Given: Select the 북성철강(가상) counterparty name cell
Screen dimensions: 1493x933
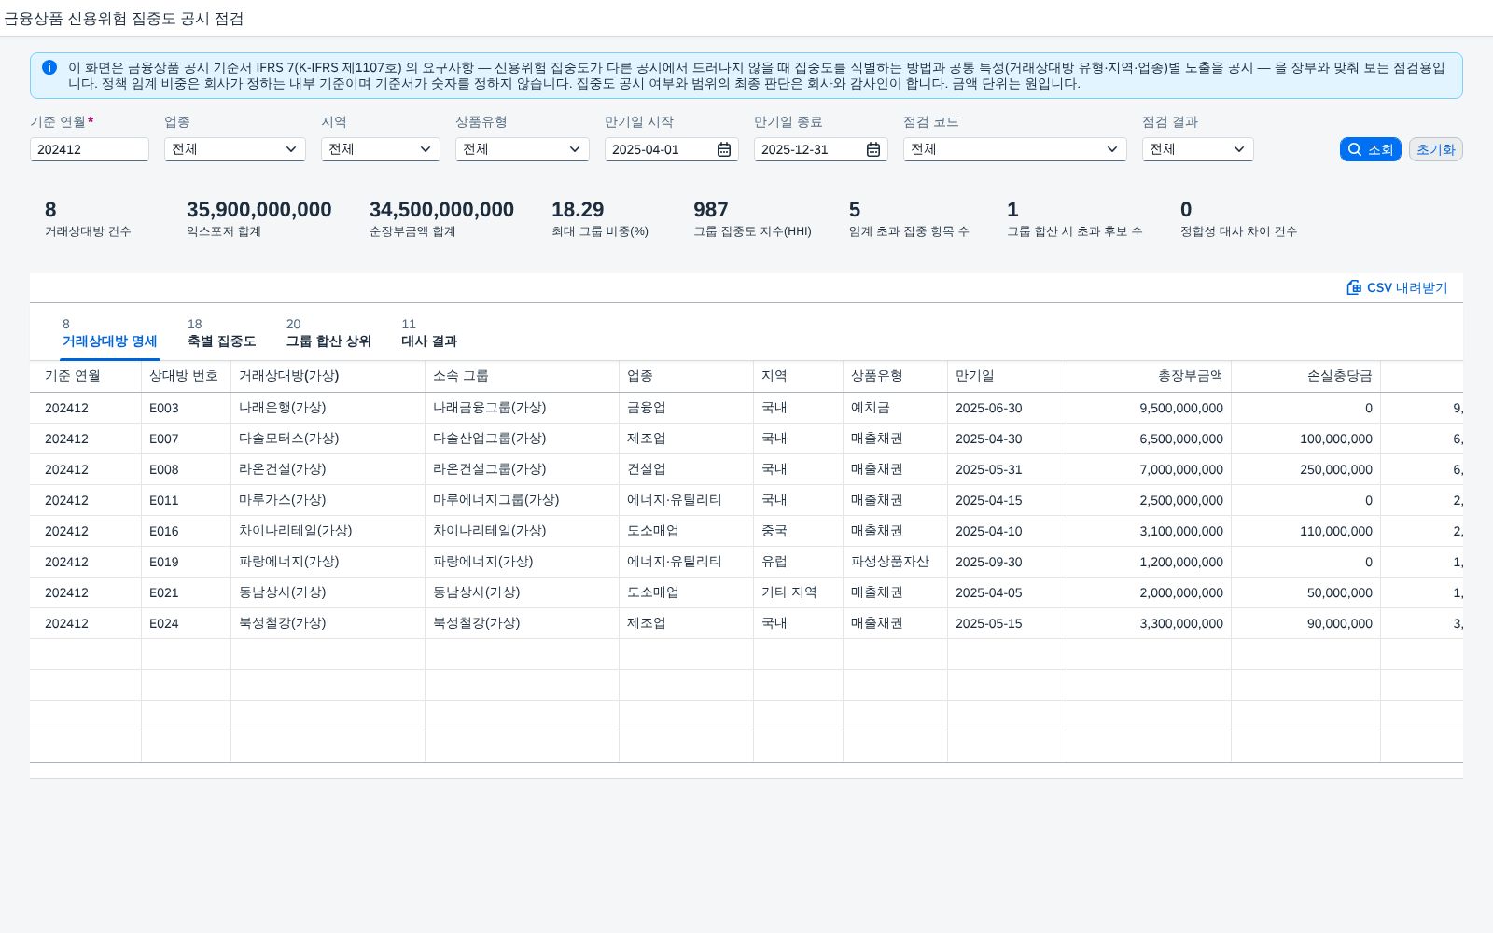Looking at the screenshot, I should (x=328, y=623).
